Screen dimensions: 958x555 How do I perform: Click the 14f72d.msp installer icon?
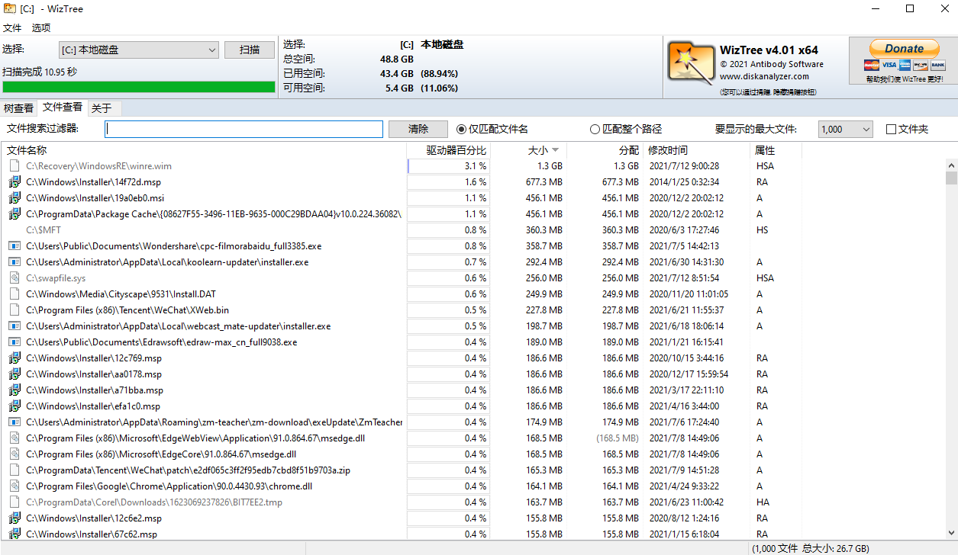pos(15,182)
